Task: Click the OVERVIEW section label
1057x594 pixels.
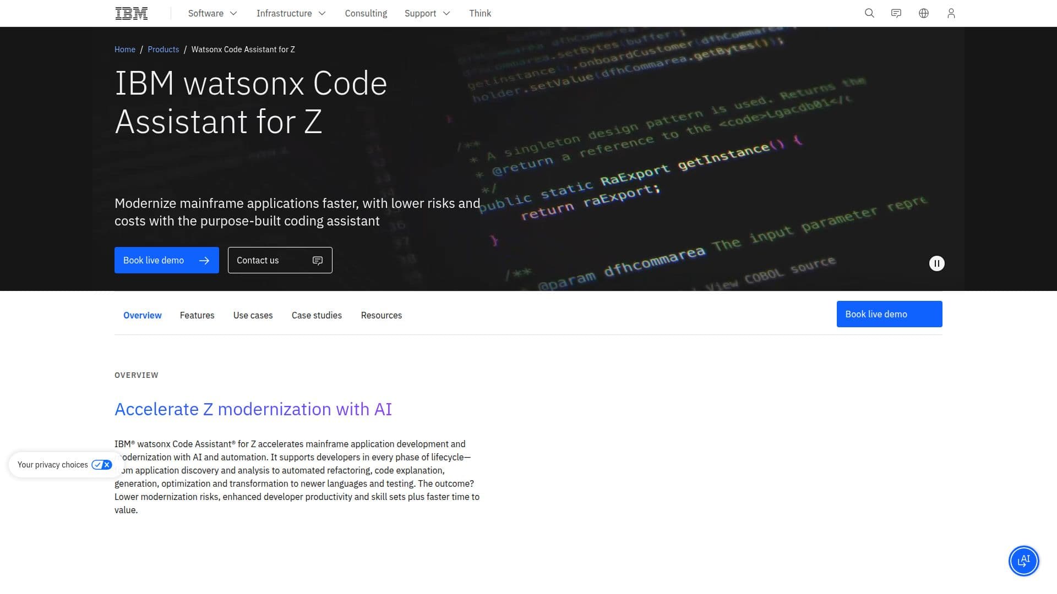Action: click(x=137, y=375)
